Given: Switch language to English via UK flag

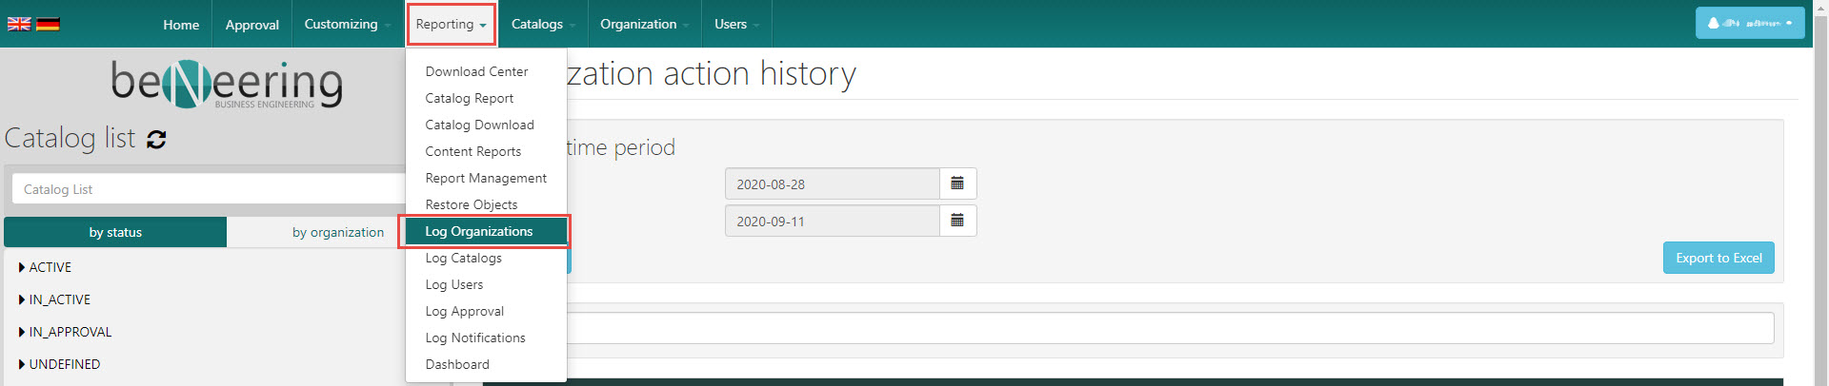Looking at the screenshot, I should click(19, 24).
